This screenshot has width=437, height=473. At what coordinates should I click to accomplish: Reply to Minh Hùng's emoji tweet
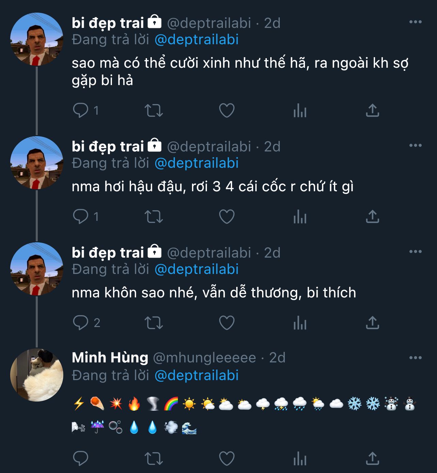pyautogui.click(x=81, y=458)
